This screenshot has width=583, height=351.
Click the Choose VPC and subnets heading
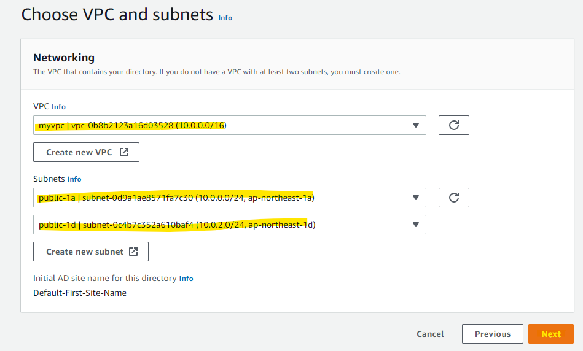117,15
